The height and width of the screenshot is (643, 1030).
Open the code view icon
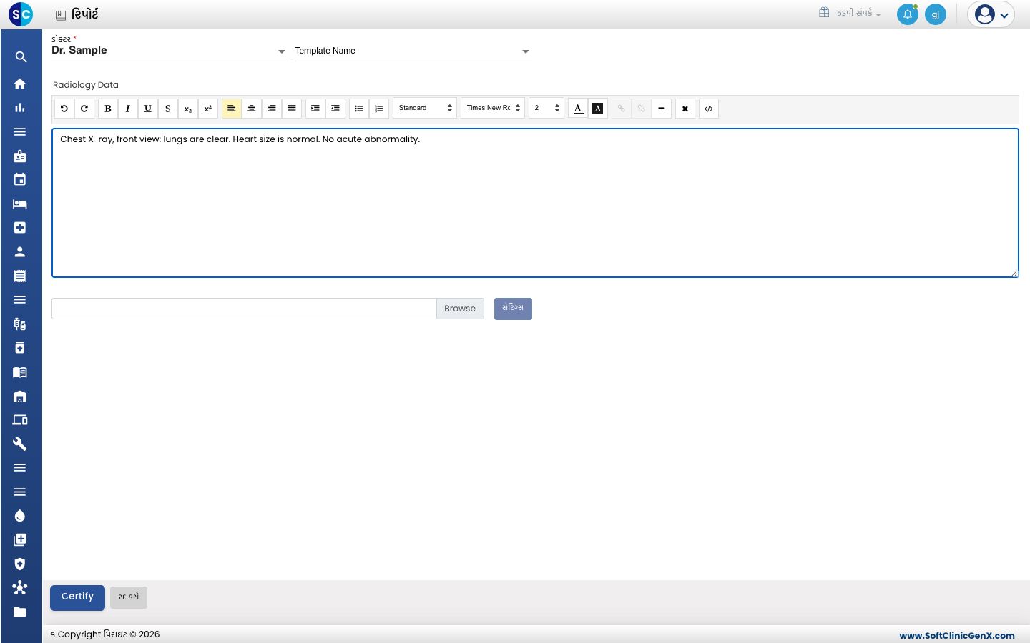point(709,109)
